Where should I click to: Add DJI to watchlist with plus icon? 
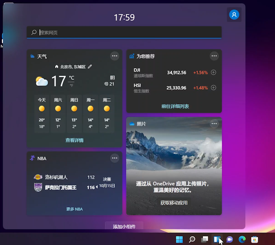tap(214, 72)
